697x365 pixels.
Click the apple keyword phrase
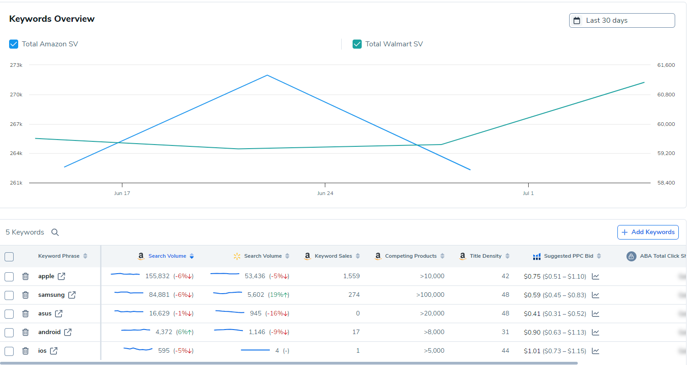46,276
